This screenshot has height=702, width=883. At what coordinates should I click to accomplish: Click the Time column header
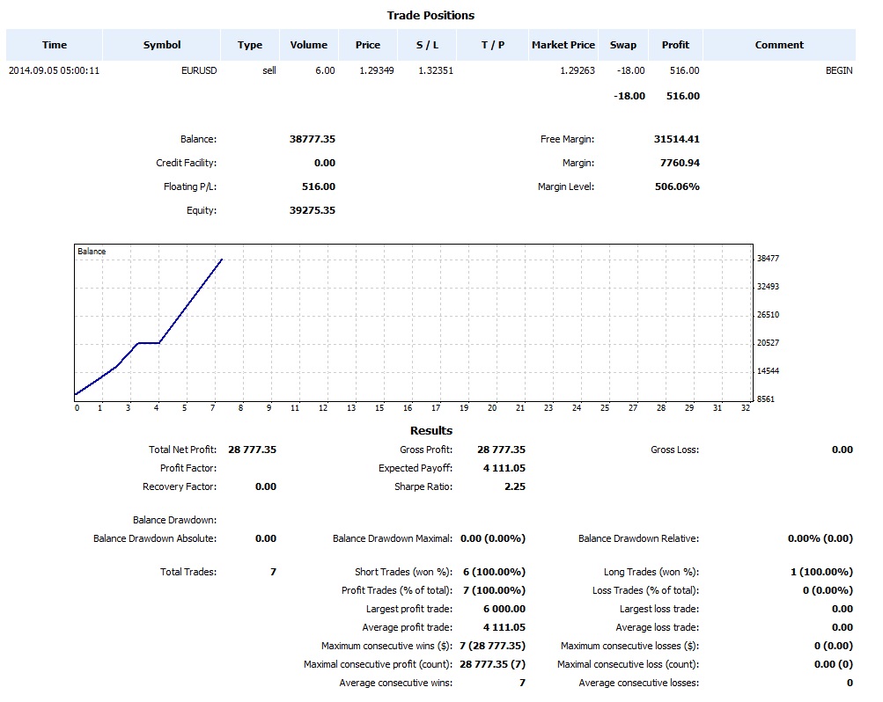click(x=54, y=45)
